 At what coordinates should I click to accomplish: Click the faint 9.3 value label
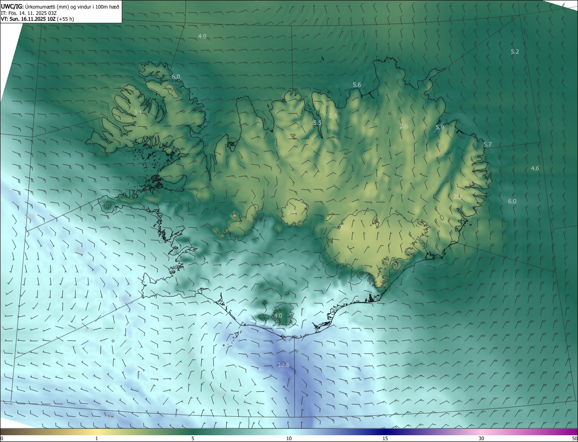point(89,330)
